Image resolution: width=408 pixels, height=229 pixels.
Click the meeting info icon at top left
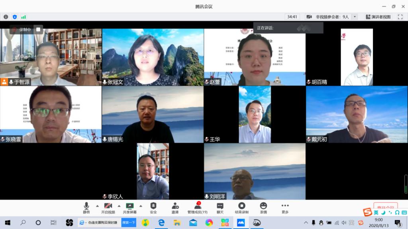point(6,17)
